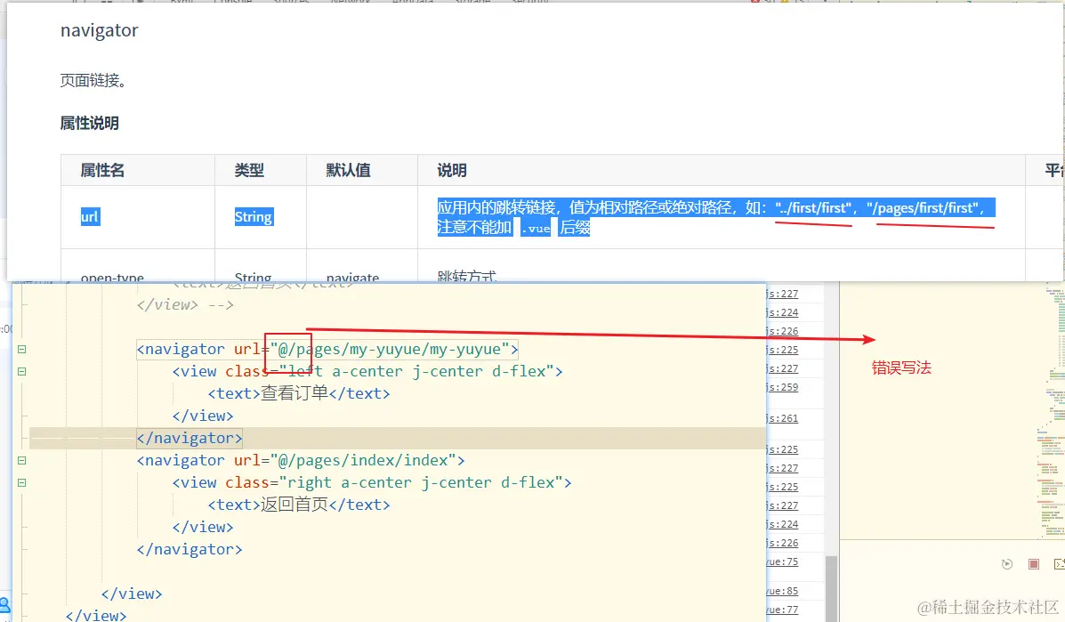Click the '跳转方式' description cell
Screen dimensions: 1065x622
467,277
